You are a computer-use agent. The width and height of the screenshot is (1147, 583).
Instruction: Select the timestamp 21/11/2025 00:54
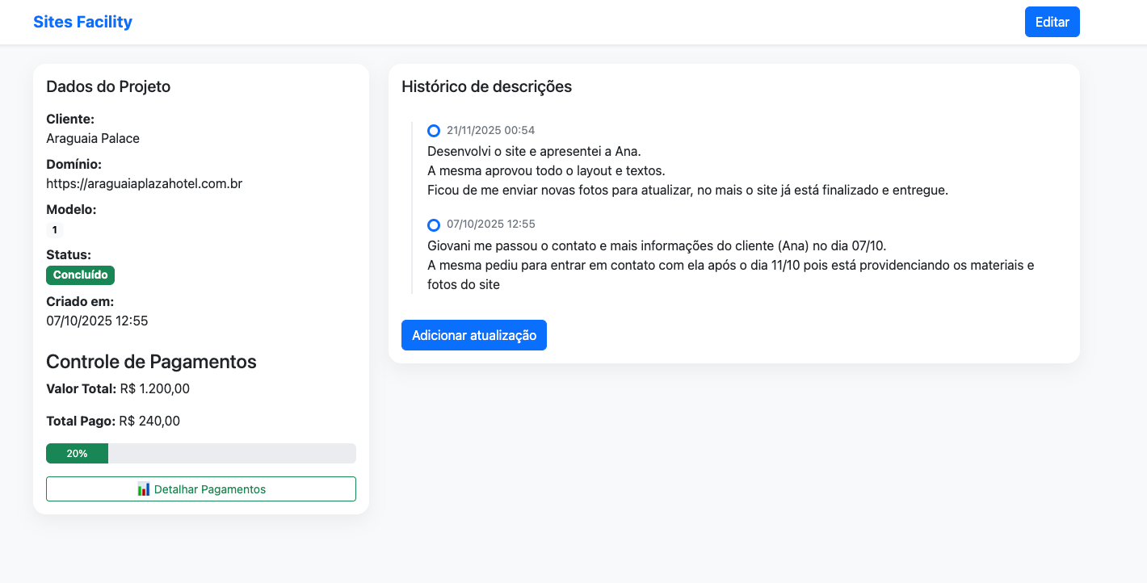click(491, 130)
